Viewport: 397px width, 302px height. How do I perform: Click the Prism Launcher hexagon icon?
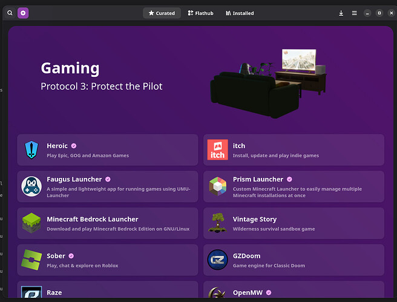pos(217,186)
